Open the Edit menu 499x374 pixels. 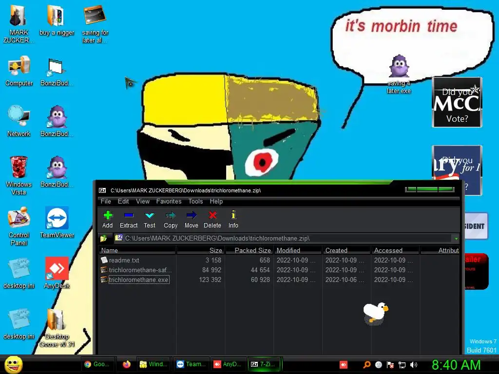click(123, 201)
